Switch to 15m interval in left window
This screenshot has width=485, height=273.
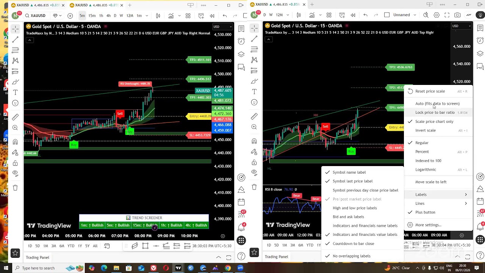point(92,16)
